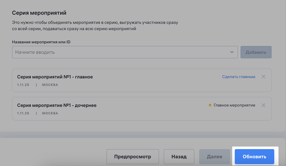Image resolution: width=286 pixels, height=166 pixels.
Task: Select the 'Серия мероприятие №1 - дочернее' card title
Action: point(57,105)
